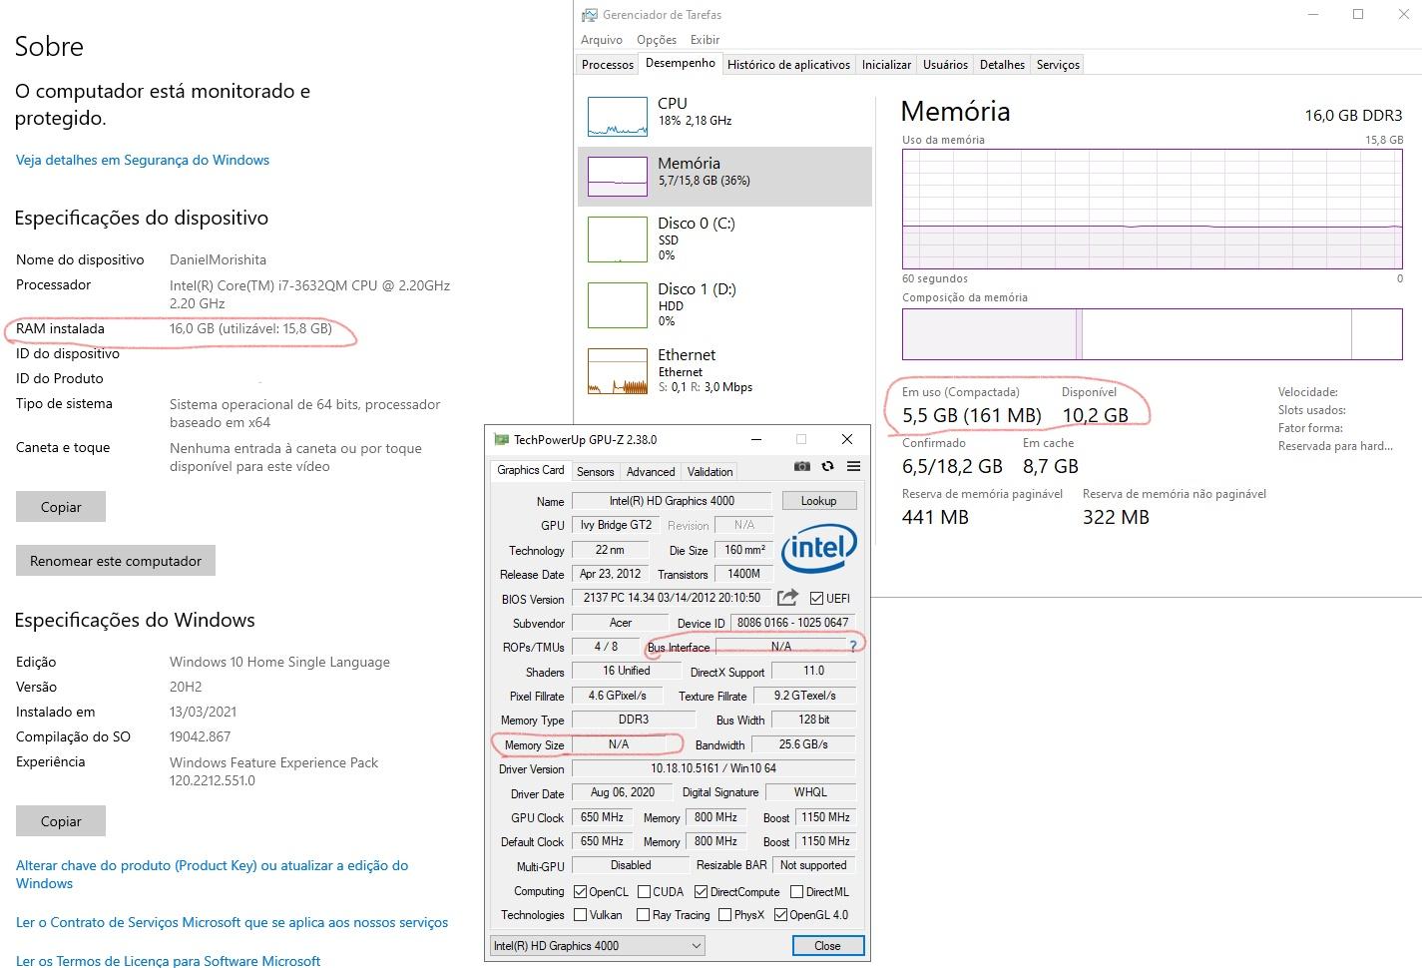
Task: Click the Lookup button in GPU-Z
Action: point(818,501)
